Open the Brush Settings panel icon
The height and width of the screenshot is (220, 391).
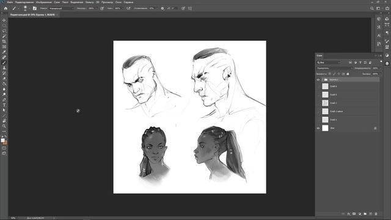click(34, 8)
